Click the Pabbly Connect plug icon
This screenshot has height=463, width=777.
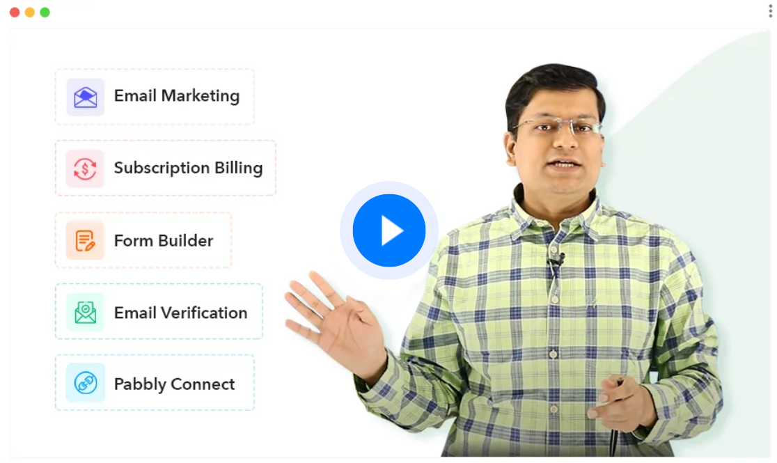pyautogui.click(x=85, y=383)
